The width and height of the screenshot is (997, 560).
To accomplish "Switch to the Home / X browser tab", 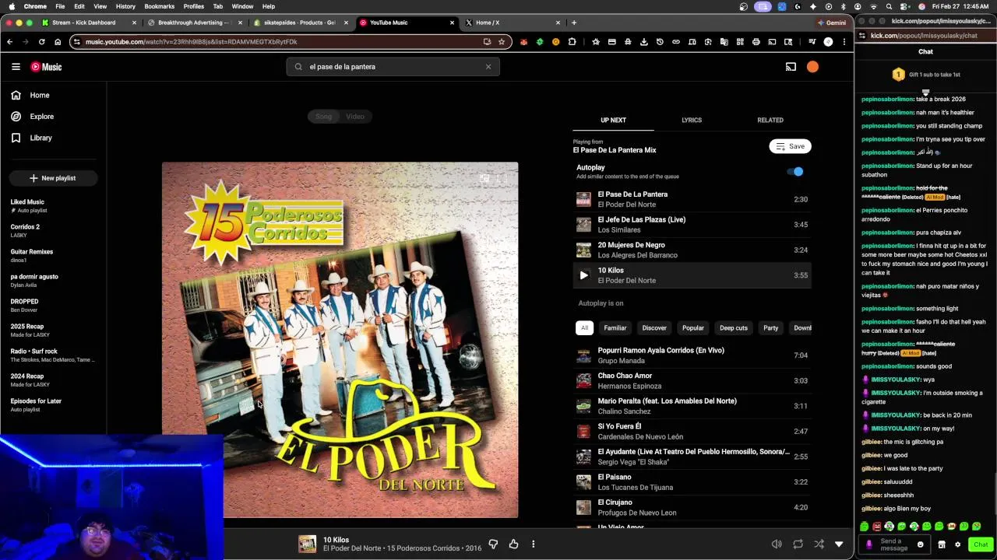I will tap(509, 23).
